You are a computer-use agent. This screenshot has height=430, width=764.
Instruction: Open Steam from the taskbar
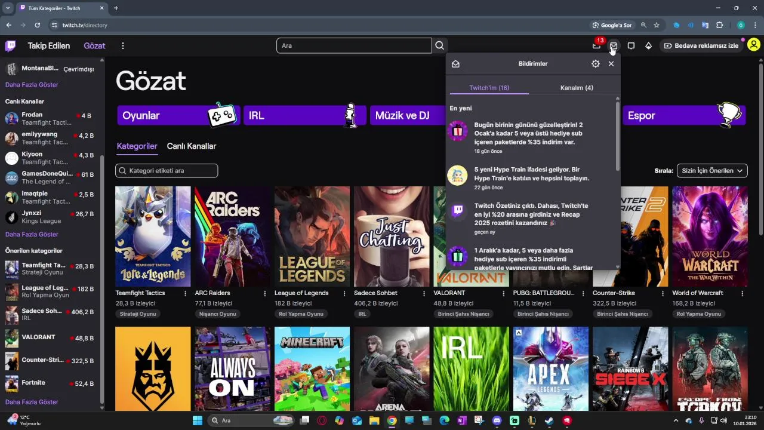tap(549, 420)
